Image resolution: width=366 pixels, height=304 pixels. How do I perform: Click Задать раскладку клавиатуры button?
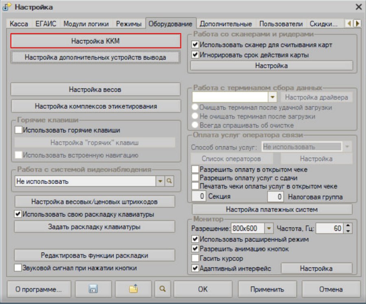click(94, 226)
